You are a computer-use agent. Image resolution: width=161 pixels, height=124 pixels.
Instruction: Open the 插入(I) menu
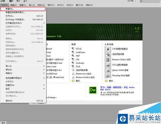click(32, 5)
